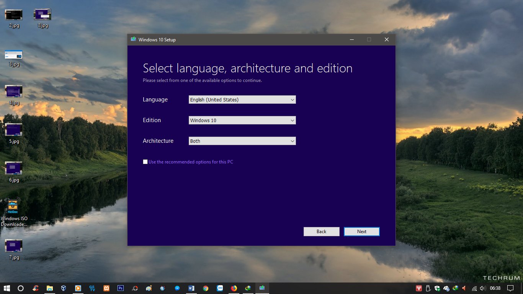Open CCleaner from the taskbar
Image resolution: width=523 pixels, height=294 pixels.
35,288
